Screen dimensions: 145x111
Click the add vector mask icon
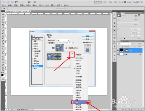click(139, 16)
